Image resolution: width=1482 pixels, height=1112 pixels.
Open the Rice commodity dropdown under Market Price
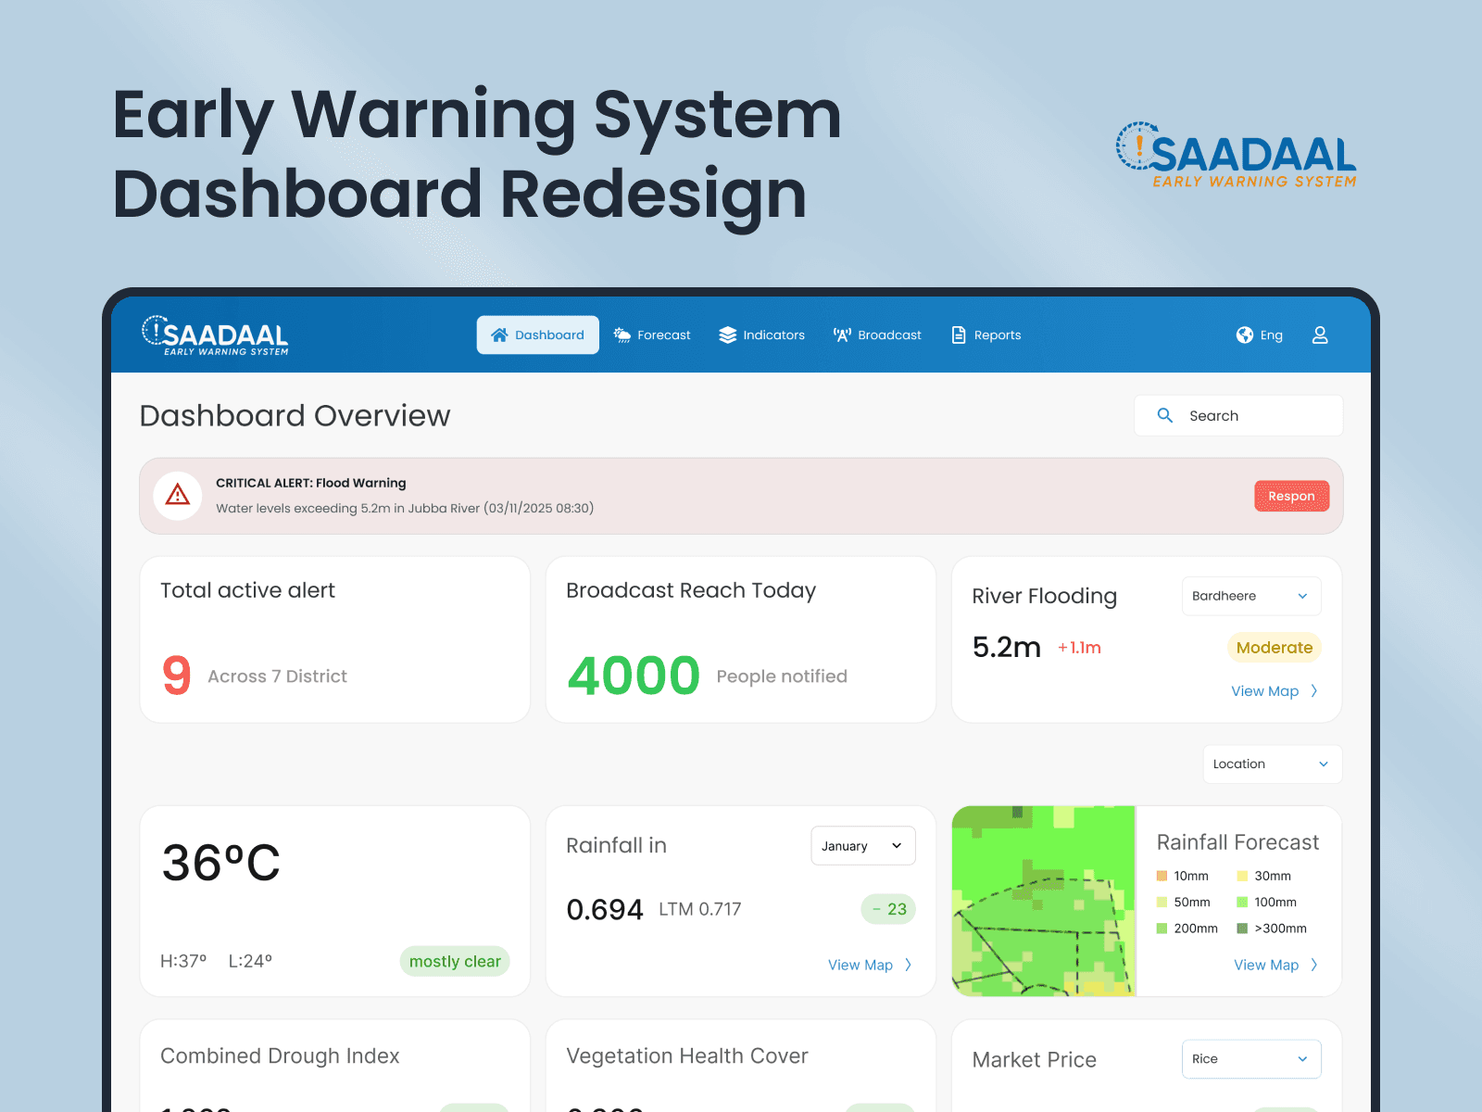1250,1058
